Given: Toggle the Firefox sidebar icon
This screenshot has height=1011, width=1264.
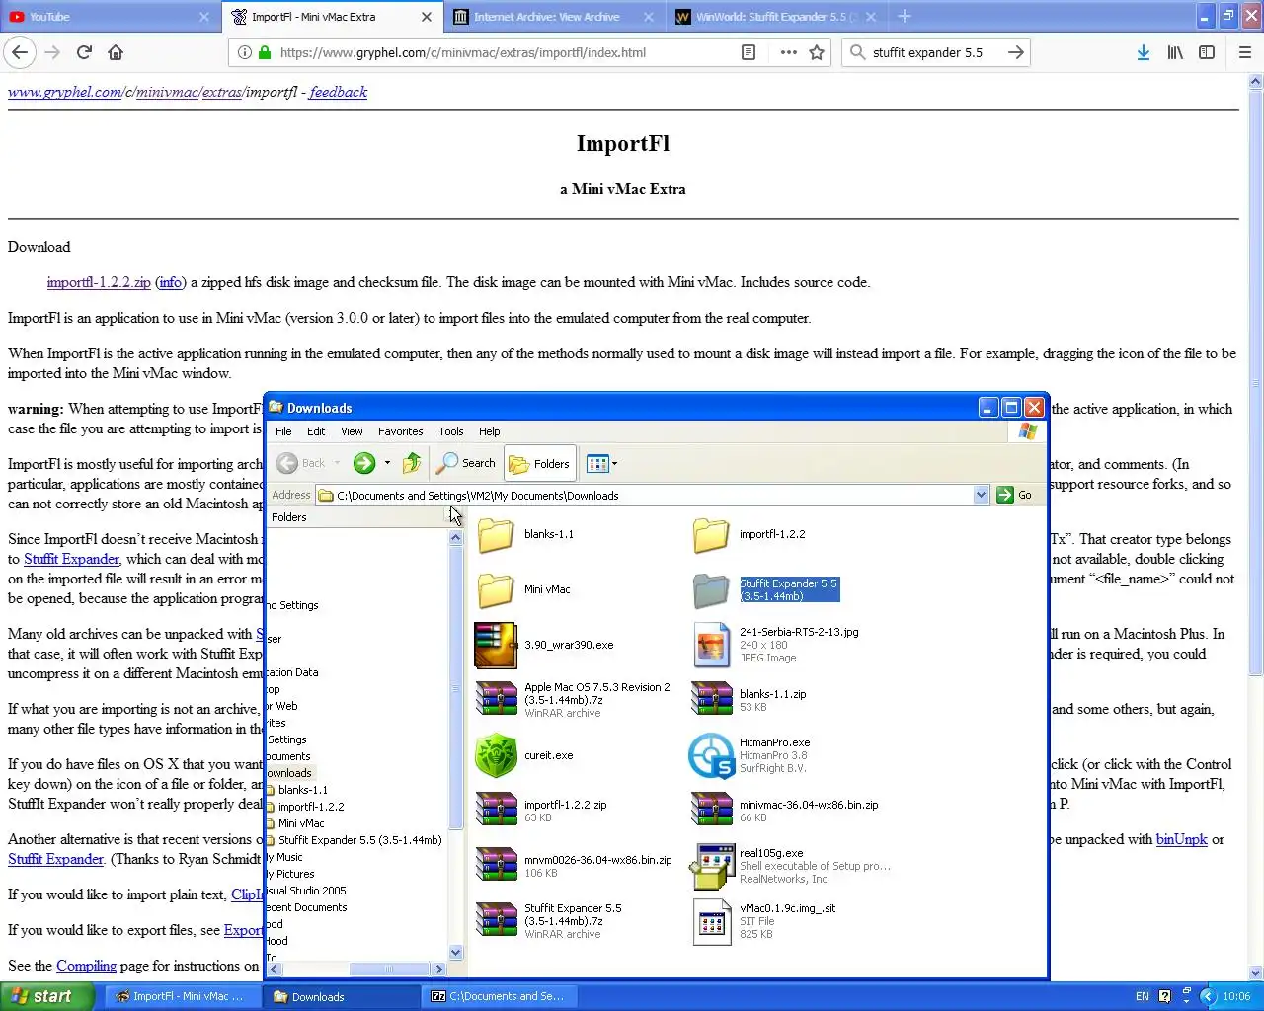Looking at the screenshot, I should pyautogui.click(x=1207, y=52).
